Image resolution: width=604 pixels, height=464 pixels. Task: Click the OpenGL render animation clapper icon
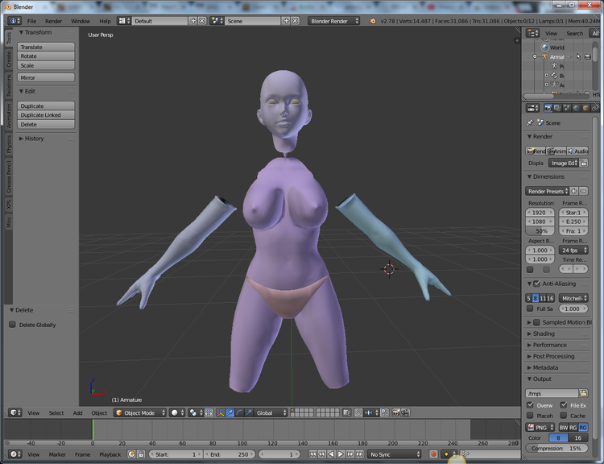click(405, 412)
